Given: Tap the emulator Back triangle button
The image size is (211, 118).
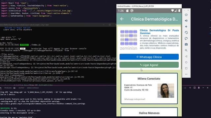Looking at the screenshot, I should click(x=186, y=56).
